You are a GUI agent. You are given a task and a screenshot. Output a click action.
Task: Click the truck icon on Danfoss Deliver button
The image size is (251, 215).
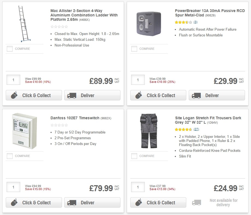coord(72,203)
